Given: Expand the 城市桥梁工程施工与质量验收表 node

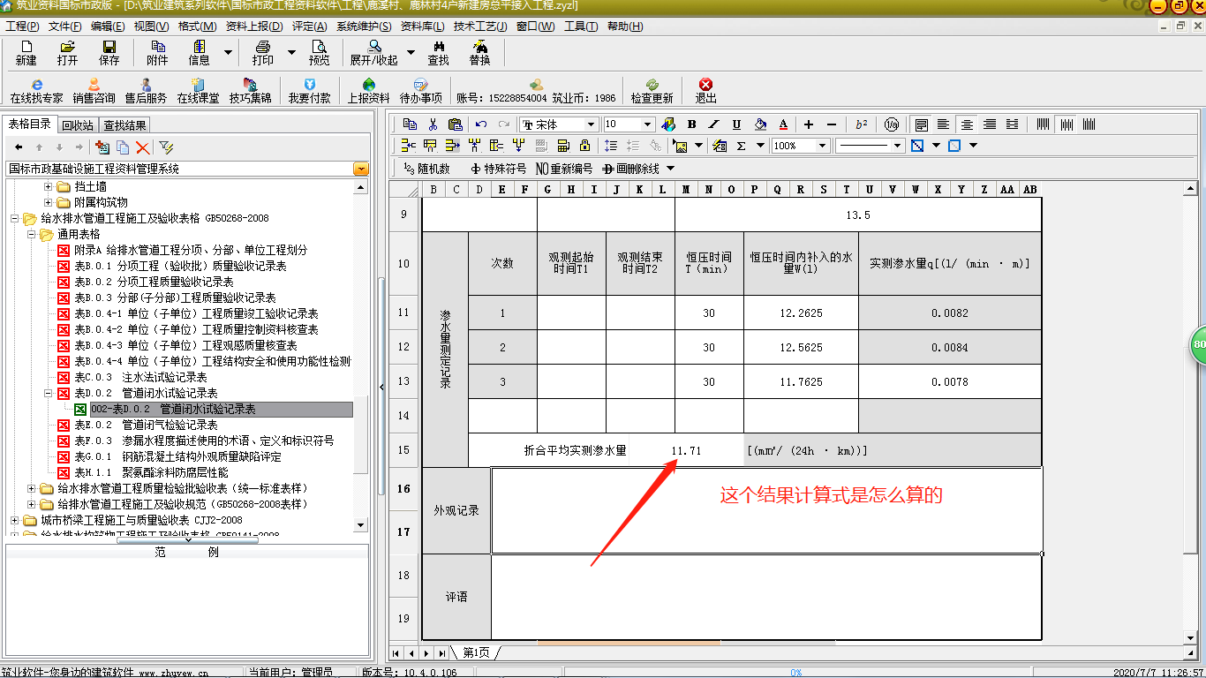Looking at the screenshot, I should pos(15,520).
